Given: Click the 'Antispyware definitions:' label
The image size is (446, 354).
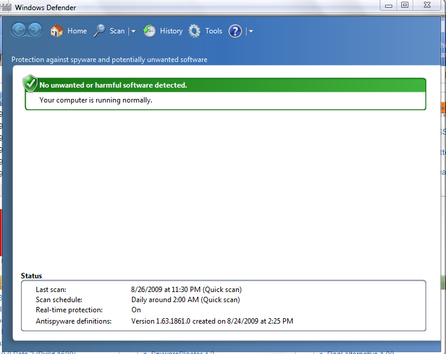Looking at the screenshot, I should 73,321.
